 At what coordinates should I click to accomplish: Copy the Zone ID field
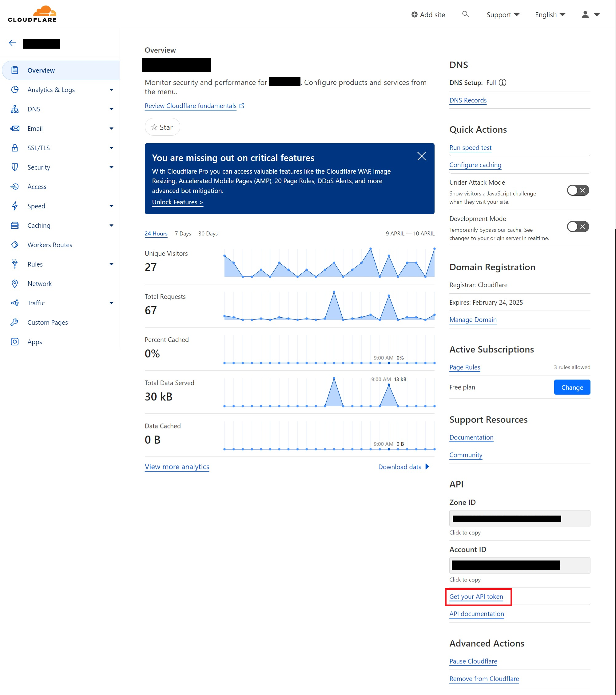[519, 518]
